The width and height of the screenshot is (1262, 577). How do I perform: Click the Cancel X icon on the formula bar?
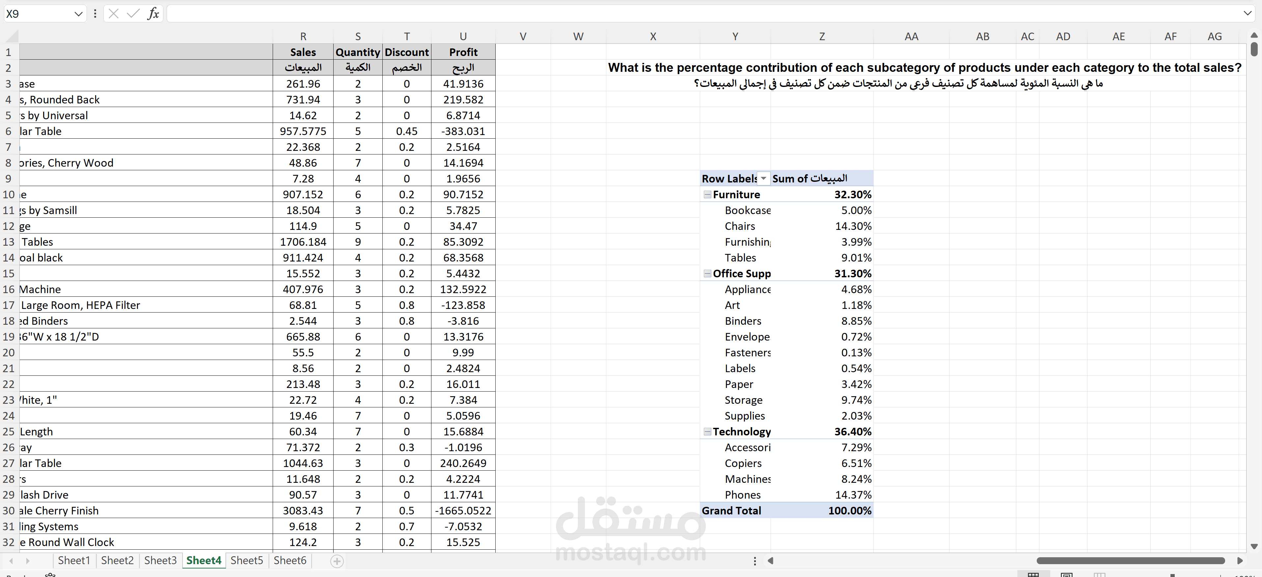click(x=114, y=13)
